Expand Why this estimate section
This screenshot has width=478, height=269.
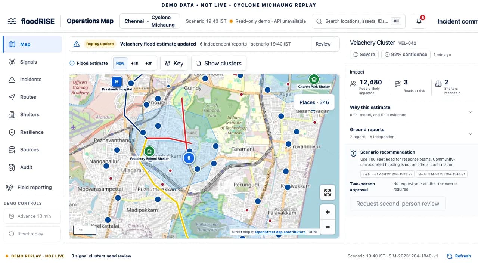coord(411,111)
